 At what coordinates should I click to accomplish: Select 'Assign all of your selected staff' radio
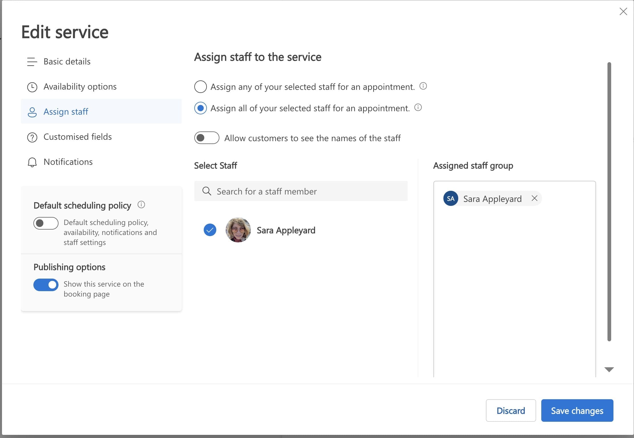tap(200, 108)
